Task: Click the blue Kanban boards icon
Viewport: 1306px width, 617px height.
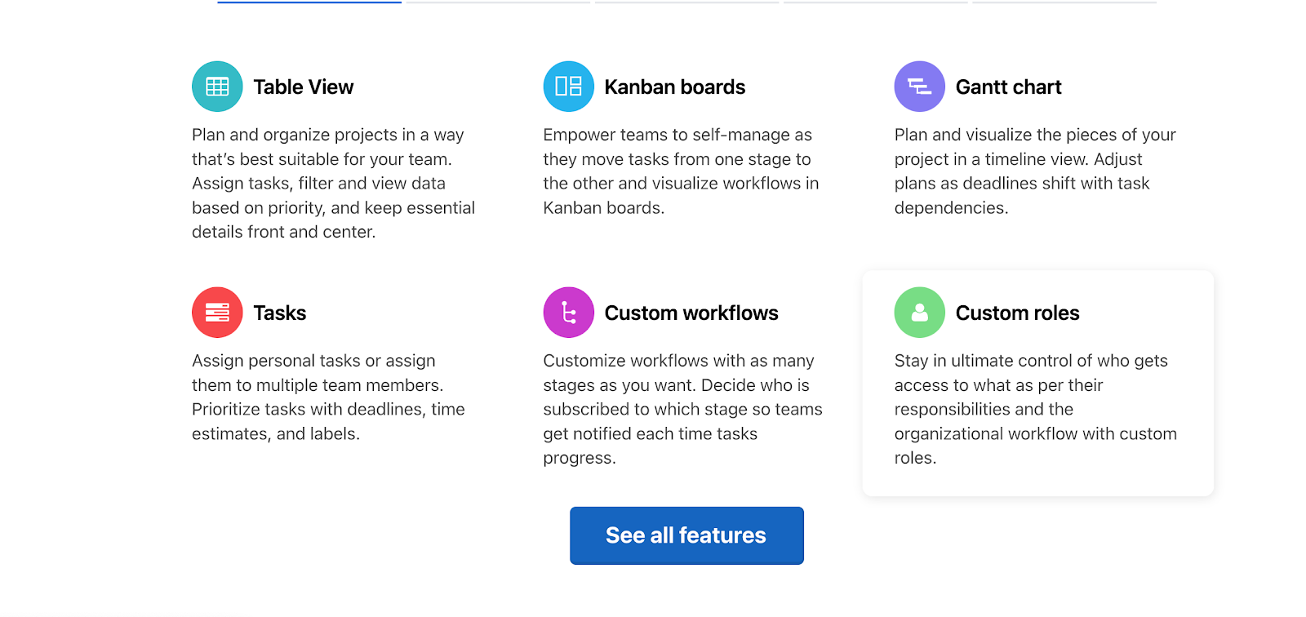Action: coord(568,87)
